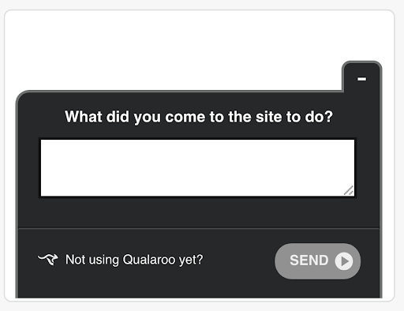Click the play arrow inside SEND
This screenshot has height=311, width=404.
[x=344, y=261]
